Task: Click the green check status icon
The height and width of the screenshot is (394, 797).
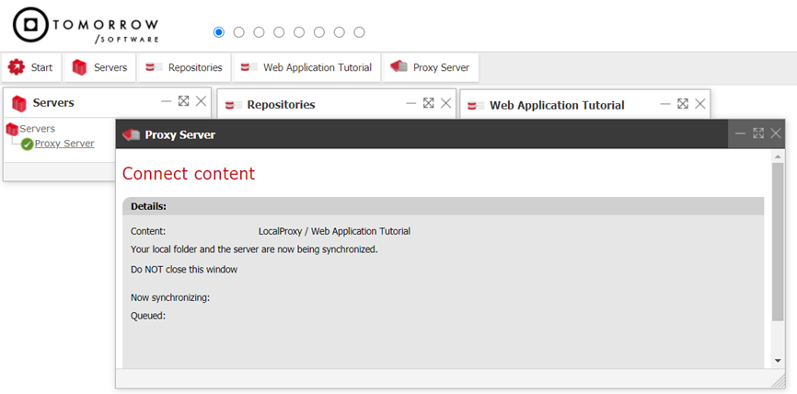Action: (27, 144)
